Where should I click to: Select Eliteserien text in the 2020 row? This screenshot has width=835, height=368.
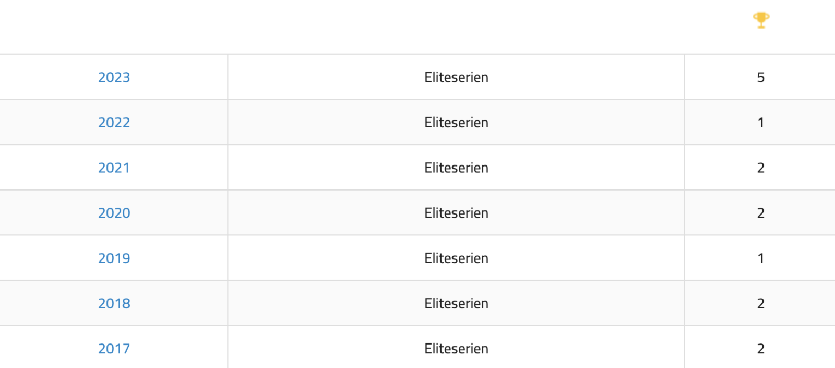[456, 213]
